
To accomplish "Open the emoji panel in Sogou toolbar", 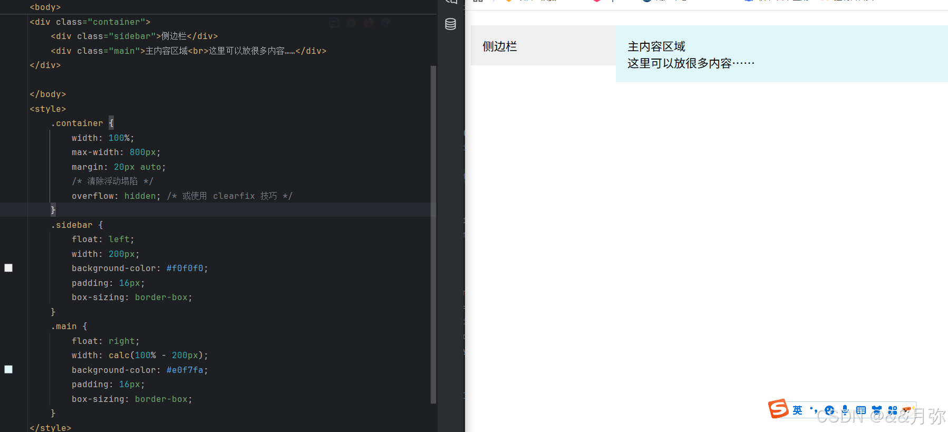I will pyautogui.click(x=829, y=410).
